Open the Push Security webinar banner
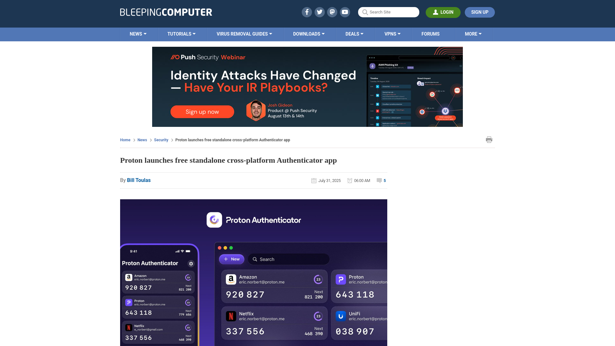This screenshot has width=615, height=346. (307, 87)
